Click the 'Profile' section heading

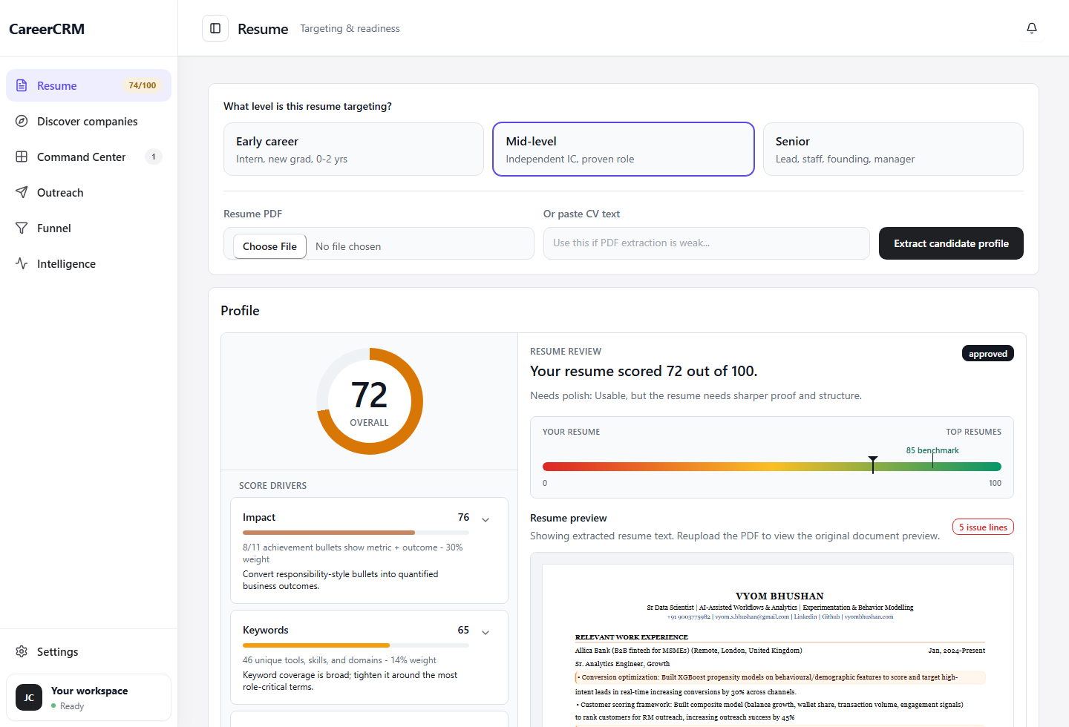(x=240, y=311)
